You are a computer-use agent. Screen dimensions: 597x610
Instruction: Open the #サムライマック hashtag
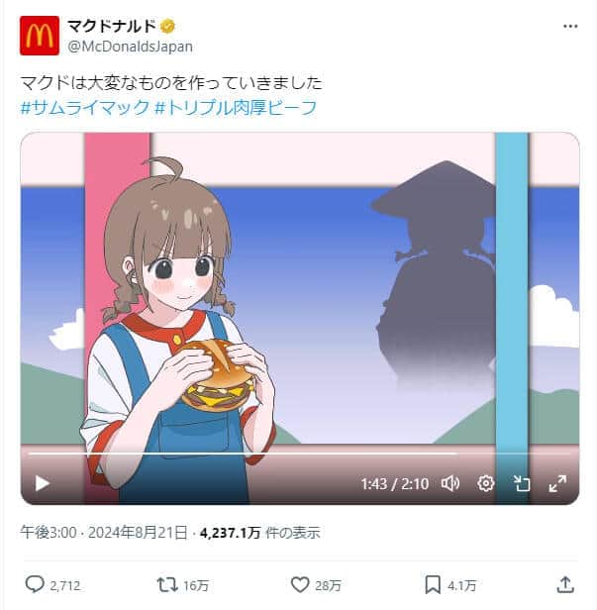[x=85, y=107]
